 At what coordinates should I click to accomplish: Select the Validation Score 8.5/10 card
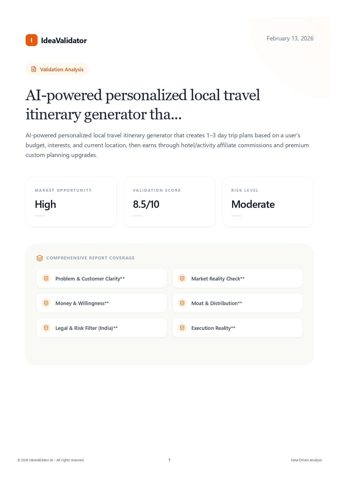coord(169,202)
